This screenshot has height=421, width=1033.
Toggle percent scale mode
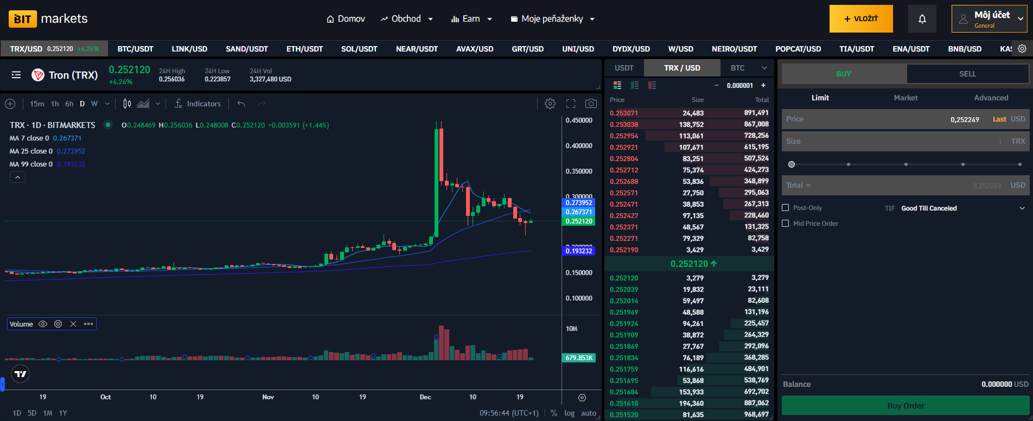pos(554,413)
